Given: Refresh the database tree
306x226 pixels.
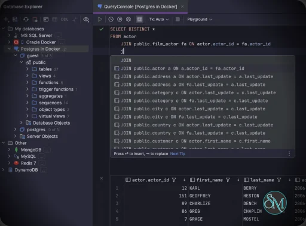Looking at the screenshot, I should pos(26,20).
